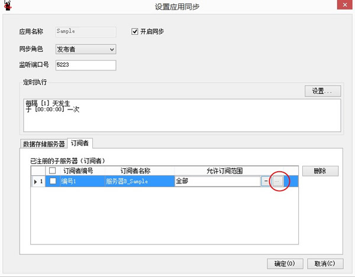Click the ellipsis browse button in subscriber row
This screenshot has height=277, width=355.
click(277, 182)
